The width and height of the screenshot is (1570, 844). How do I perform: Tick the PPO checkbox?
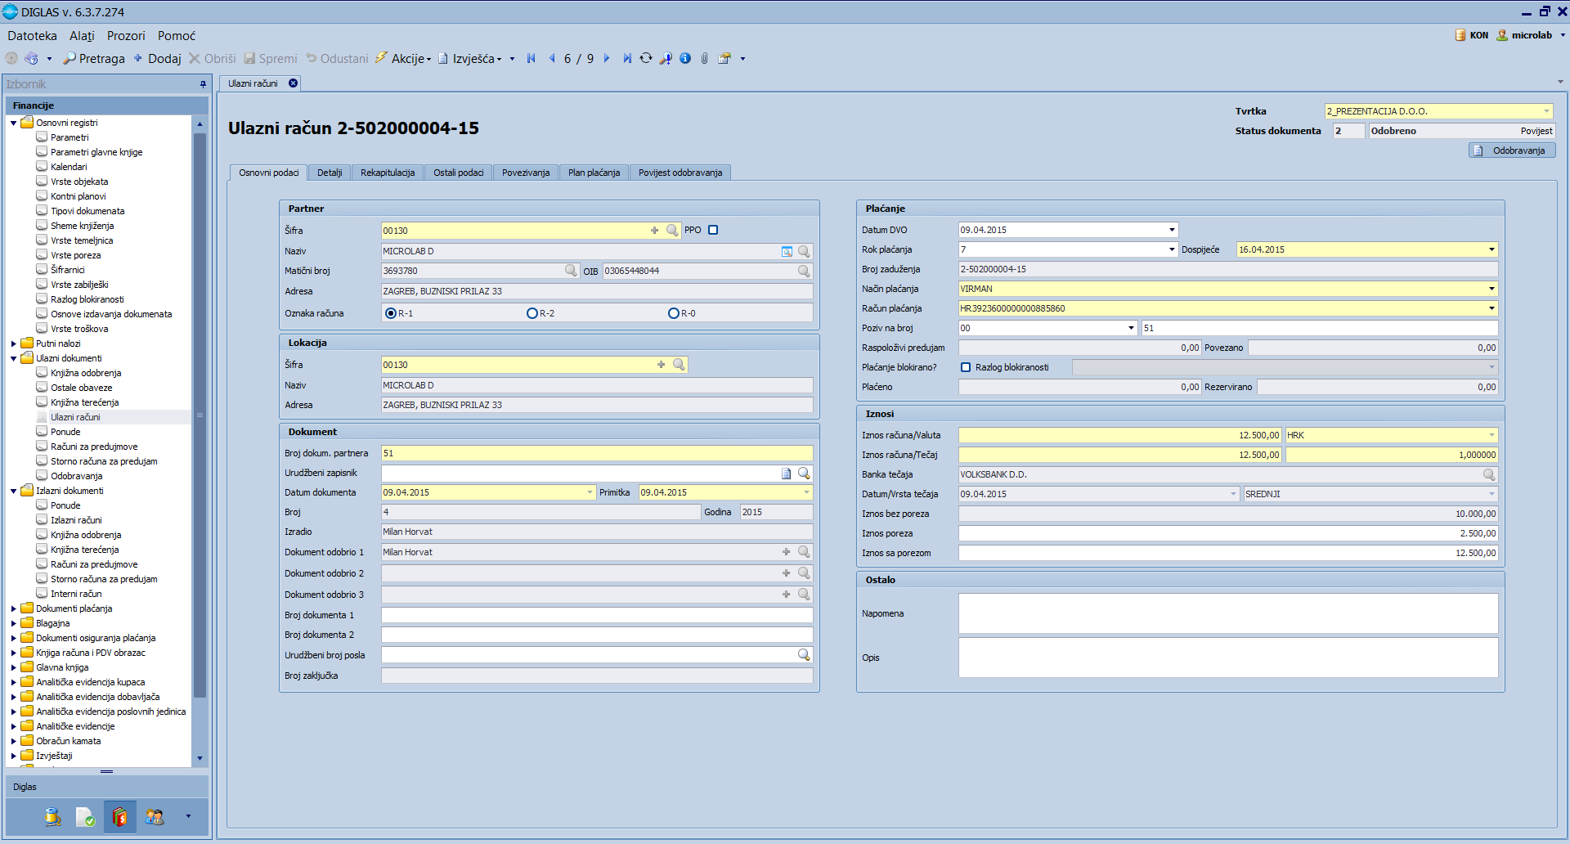click(x=713, y=230)
